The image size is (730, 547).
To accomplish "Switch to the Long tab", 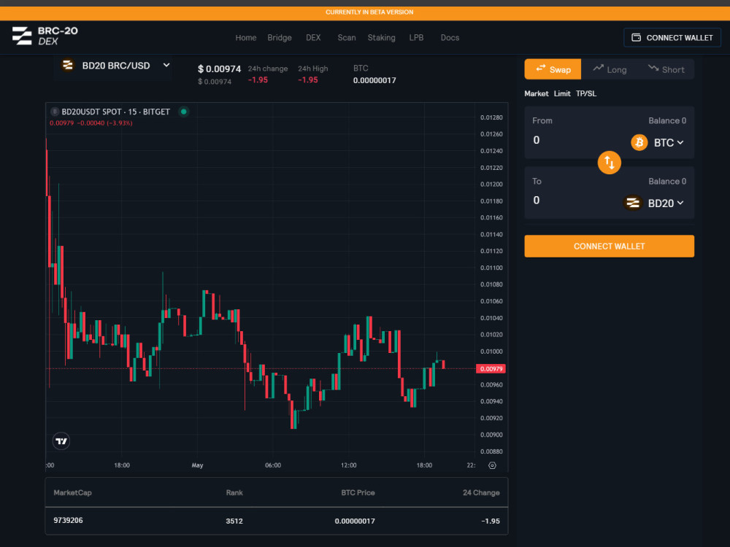I will [610, 69].
